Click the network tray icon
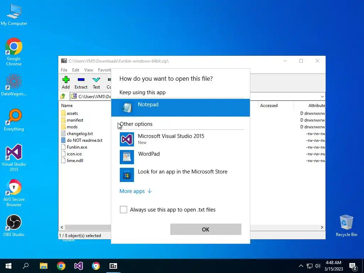Screen dimensions: 364x273 click(x=310, y=266)
